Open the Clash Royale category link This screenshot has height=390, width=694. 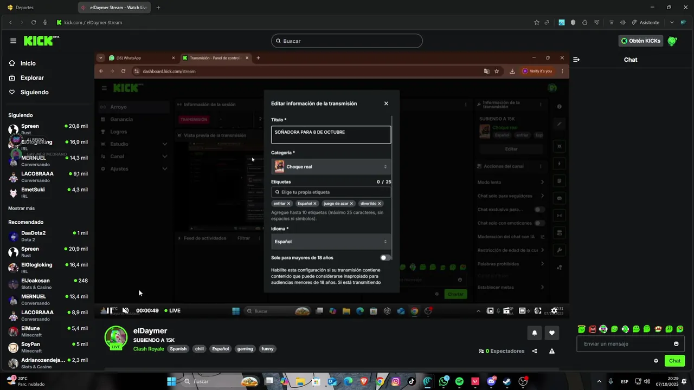click(x=149, y=349)
